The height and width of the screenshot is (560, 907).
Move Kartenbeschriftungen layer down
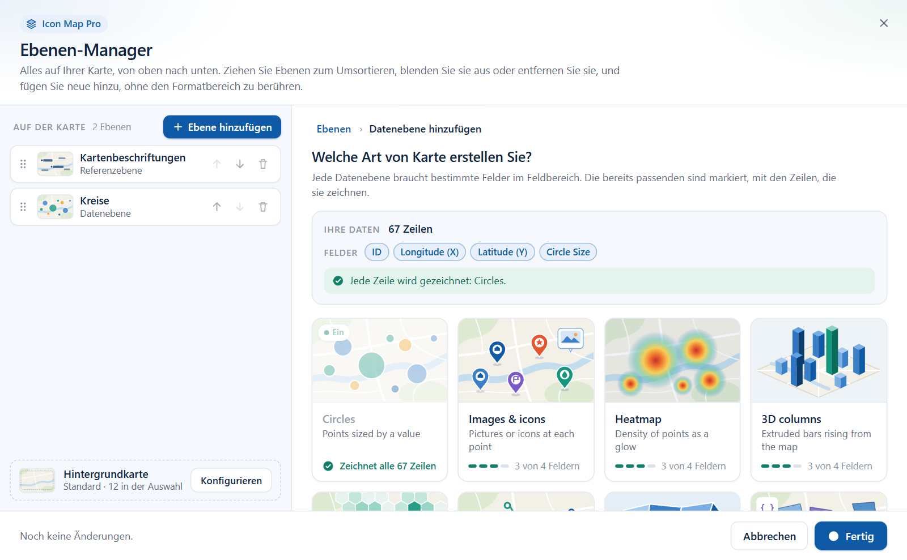click(240, 164)
